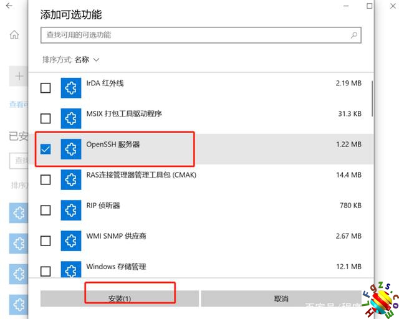The width and height of the screenshot is (399, 319).
Task: Maximize the settings window
Action: [x=370, y=6]
